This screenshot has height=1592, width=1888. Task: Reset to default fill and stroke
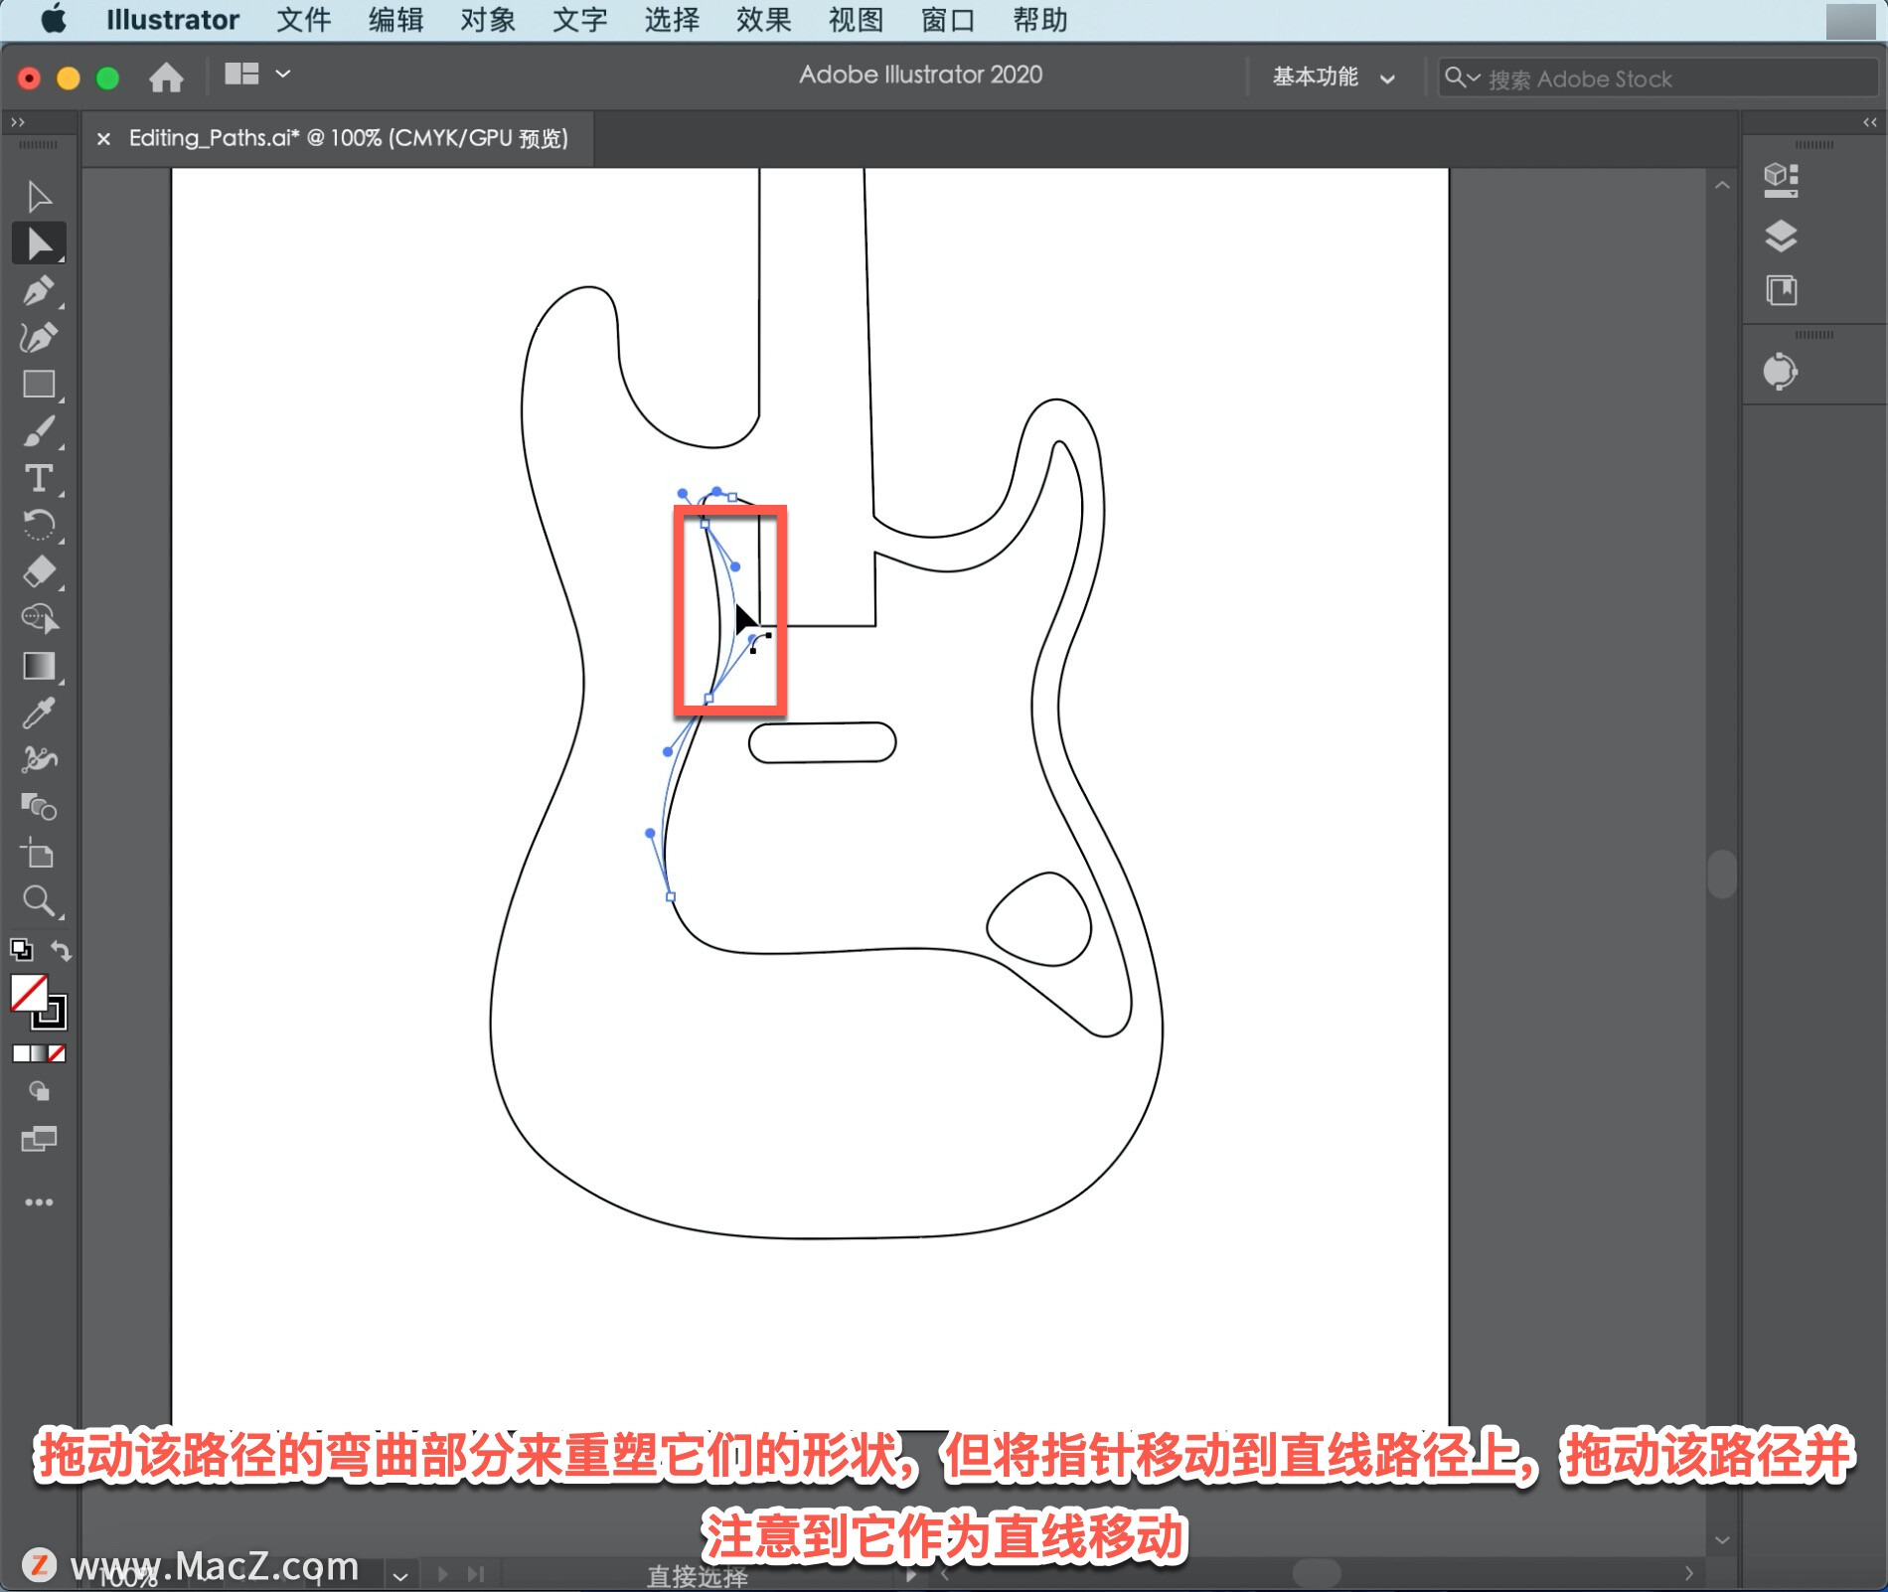21,950
